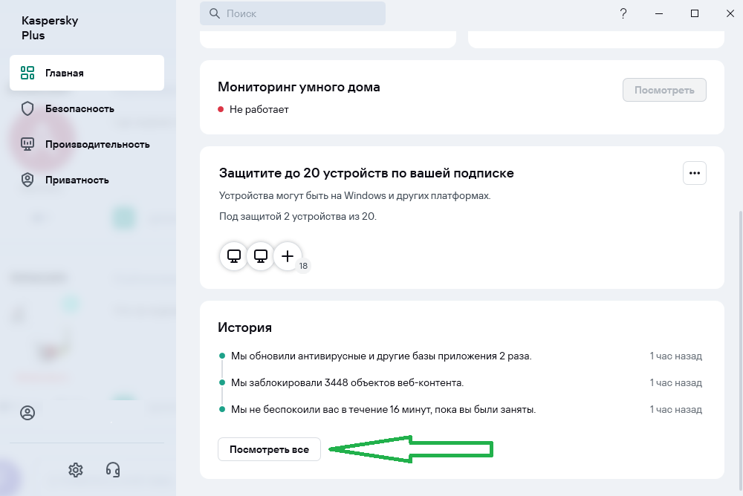Click the second protected device icon

coord(261,256)
